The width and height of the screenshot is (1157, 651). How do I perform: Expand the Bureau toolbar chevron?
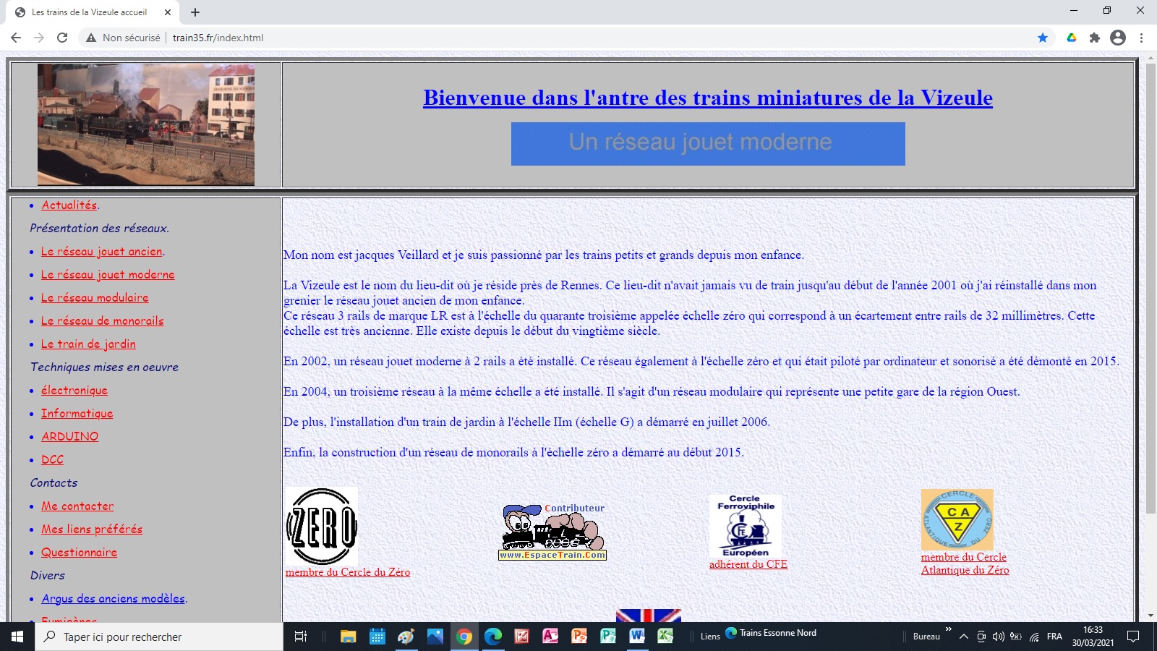point(948,629)
